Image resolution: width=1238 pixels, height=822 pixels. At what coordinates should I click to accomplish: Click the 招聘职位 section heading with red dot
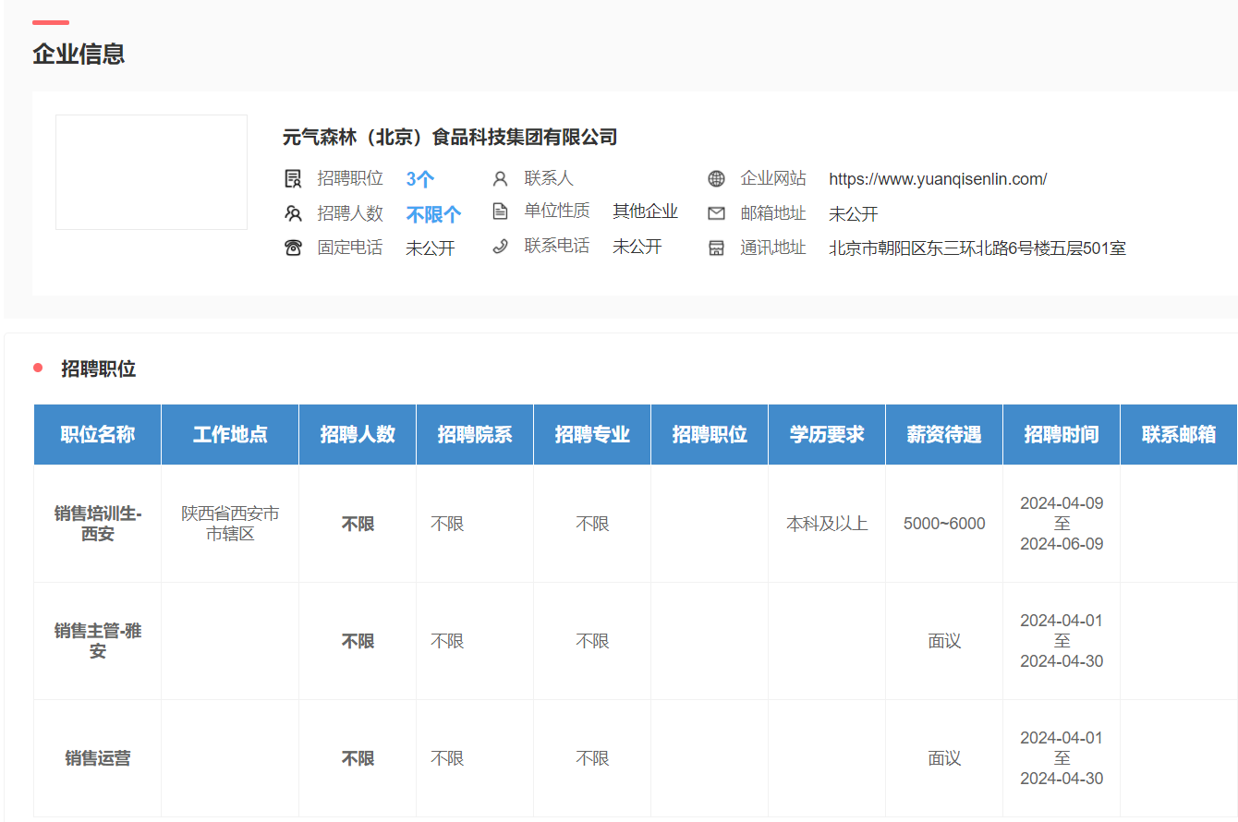98,369
